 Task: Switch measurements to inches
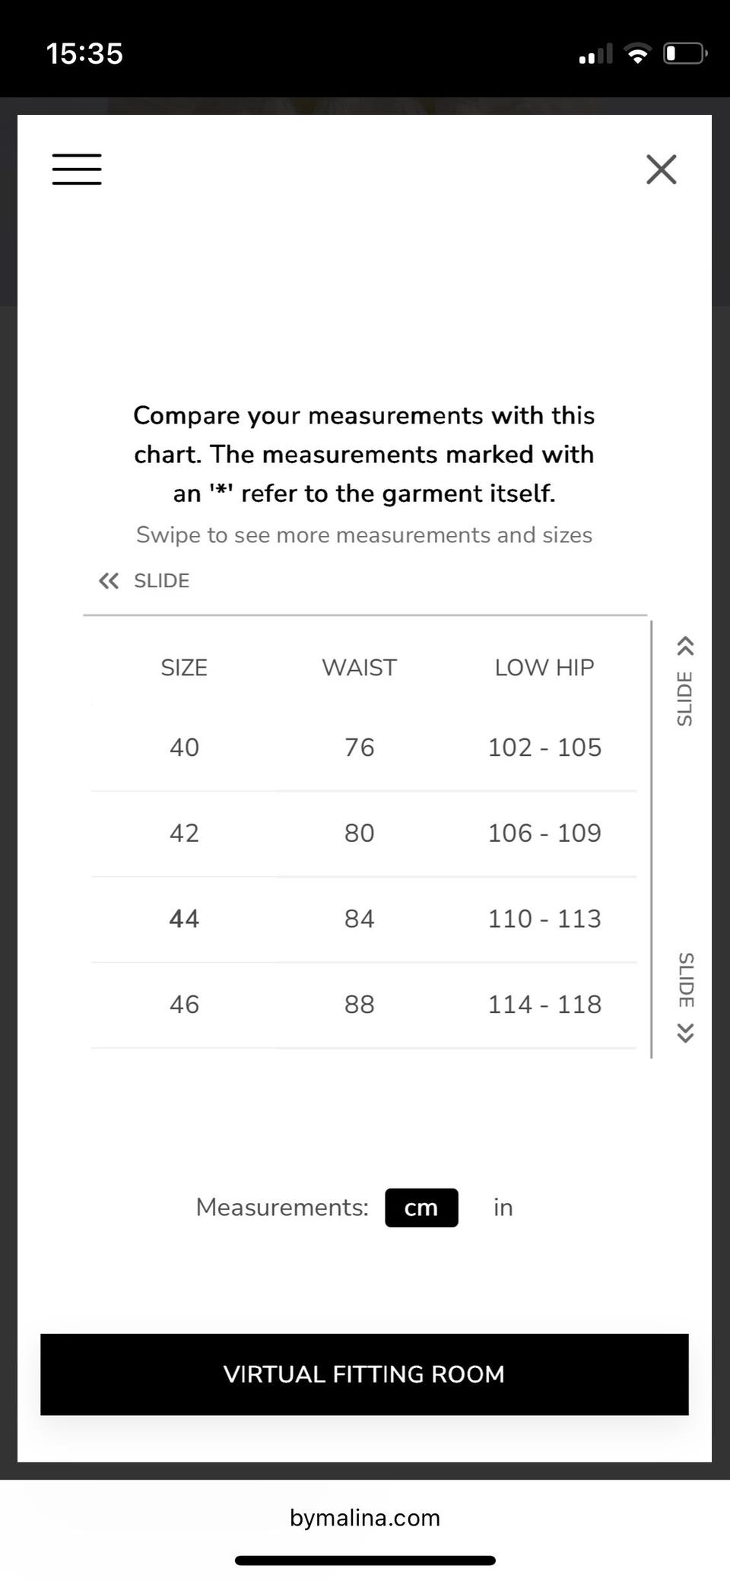click(503, 1208)
